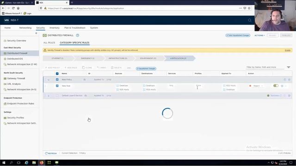Open Task View on taskbar
The image size is (296, 166).
18,163
